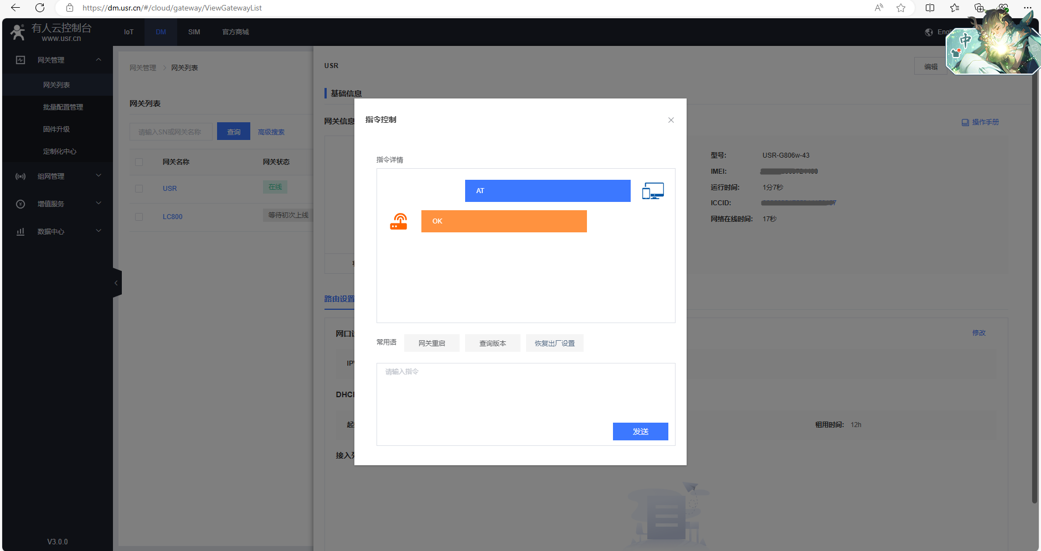Click the 数据中心 chart icon

(20, 232)
